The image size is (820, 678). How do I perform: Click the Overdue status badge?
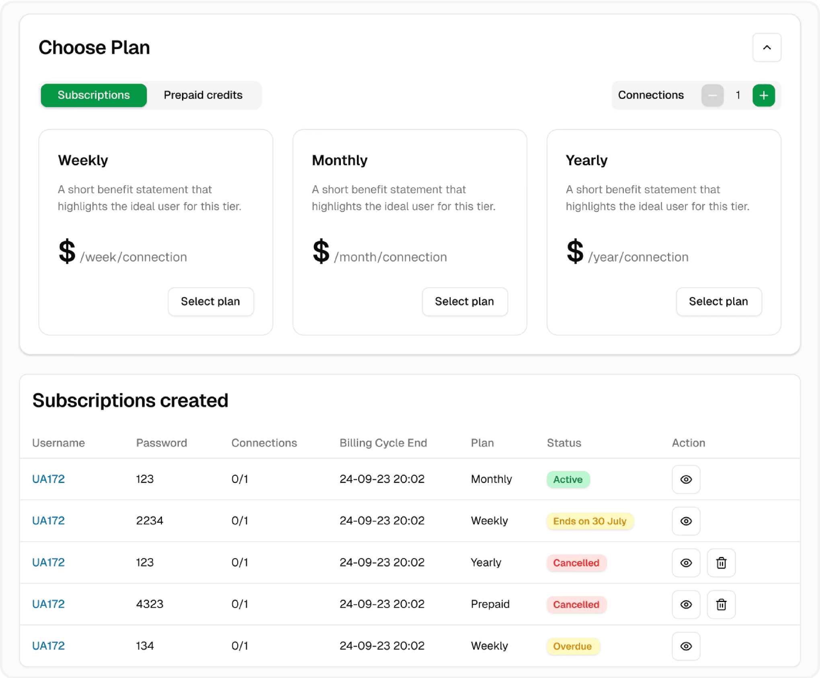pos(572,646)
